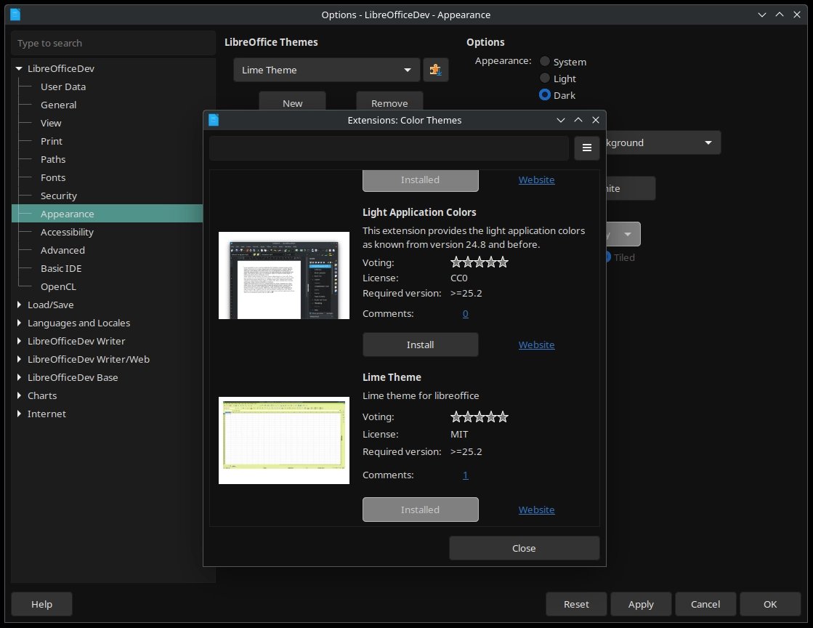
Task: Click the search field in Extensions dialog
Action: 389,148
